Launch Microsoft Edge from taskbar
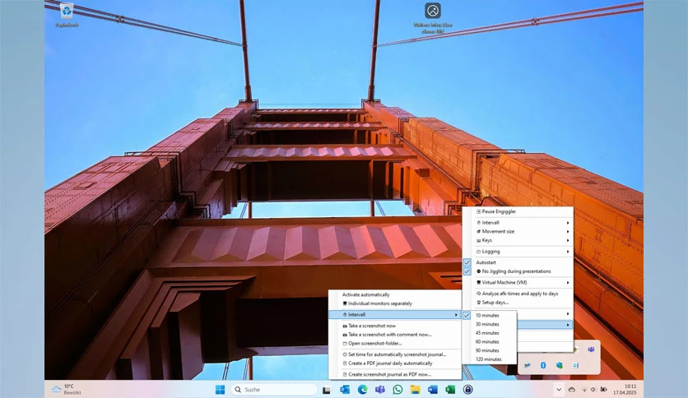This screenshot has width=688, height=398. tap(362, 389)
